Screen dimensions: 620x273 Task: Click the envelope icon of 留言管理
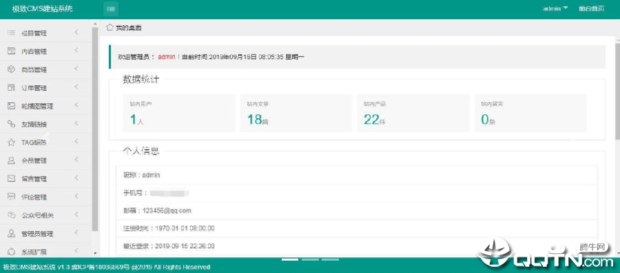point(12,179)
